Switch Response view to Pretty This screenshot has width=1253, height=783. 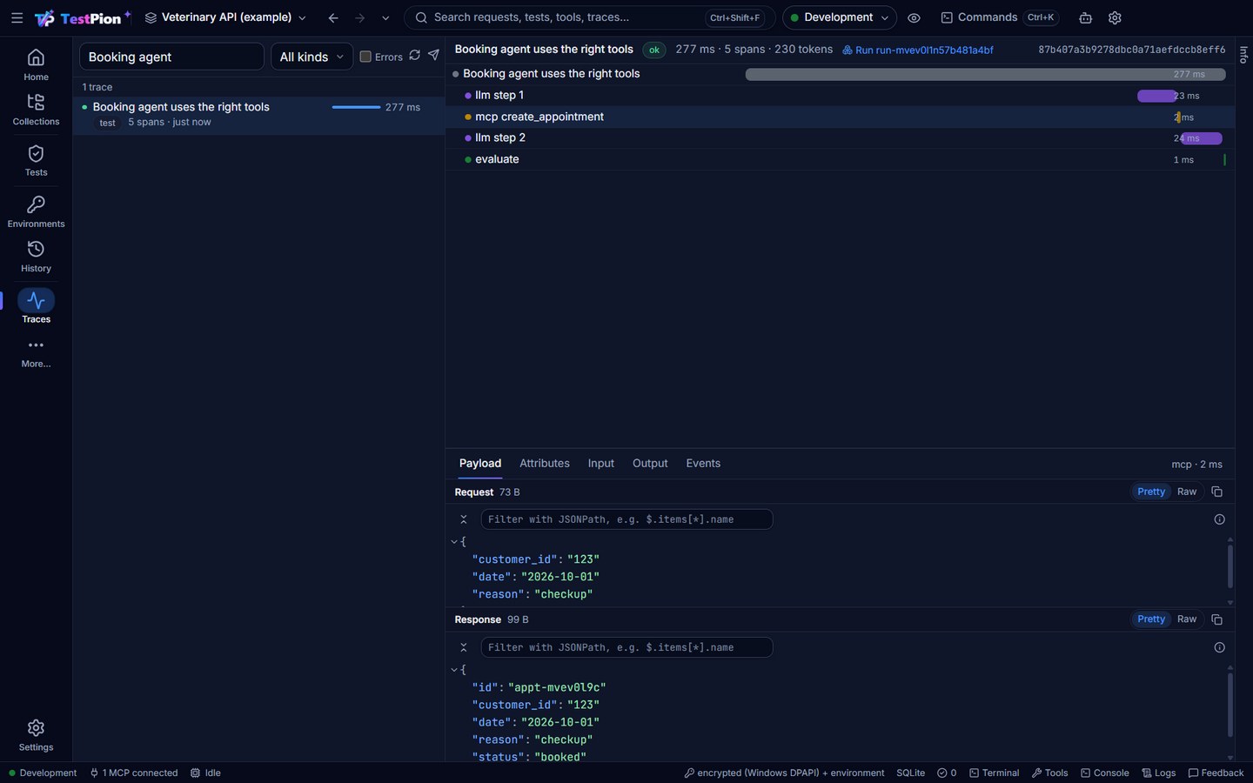tap(1150, 619)
